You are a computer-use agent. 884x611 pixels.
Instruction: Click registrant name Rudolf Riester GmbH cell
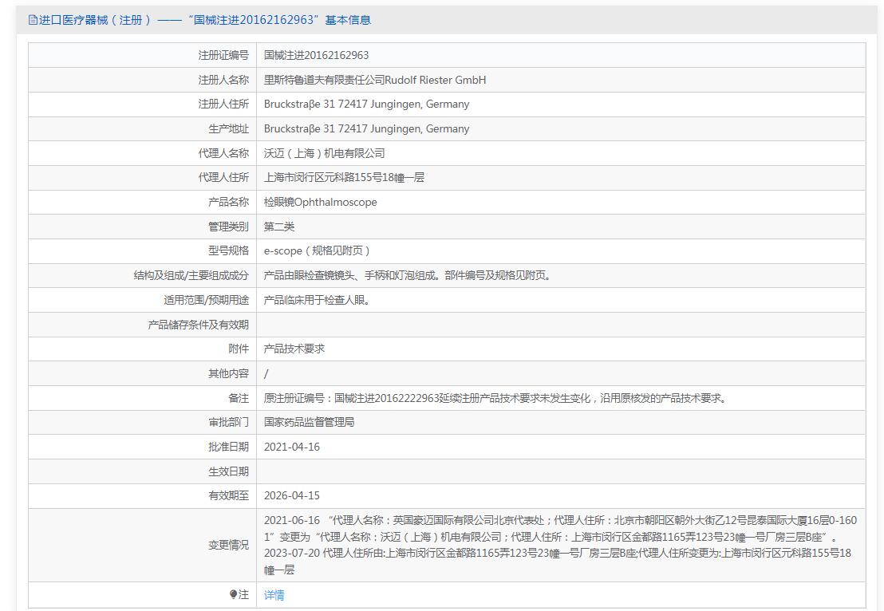click(374, 80)
